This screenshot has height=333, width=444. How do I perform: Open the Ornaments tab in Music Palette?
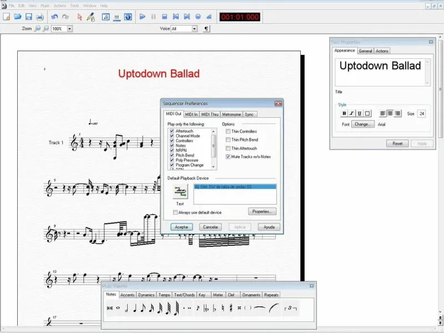click(x=251, y=295)
